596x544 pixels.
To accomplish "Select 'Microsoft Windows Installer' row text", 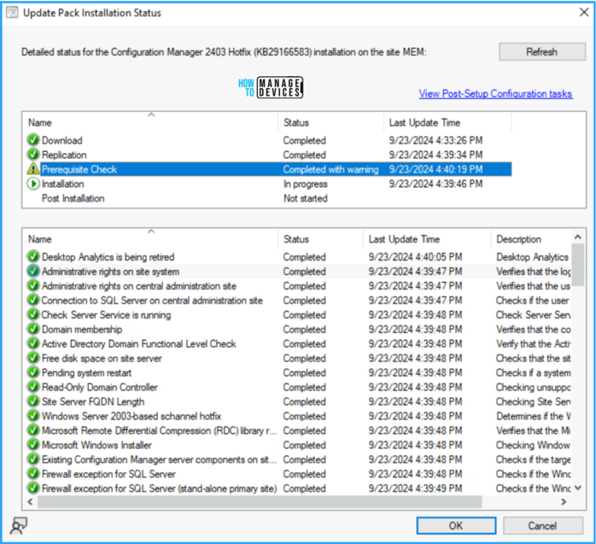I will (97, 445).
